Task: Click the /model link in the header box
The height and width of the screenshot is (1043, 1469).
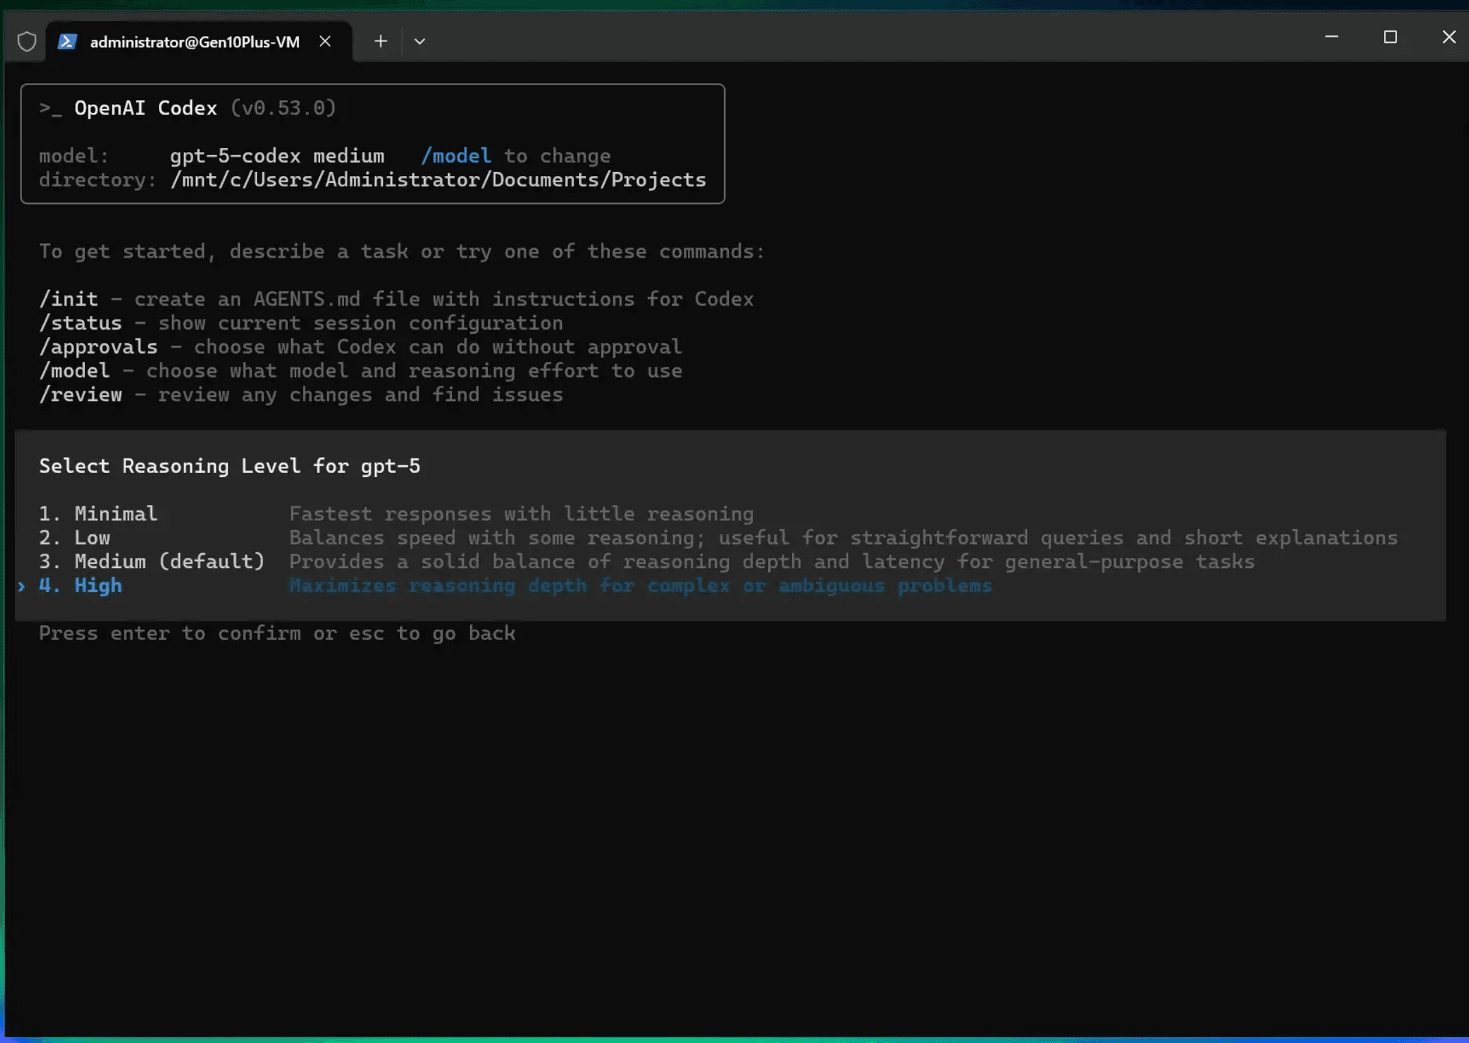Action: [456, 156]
